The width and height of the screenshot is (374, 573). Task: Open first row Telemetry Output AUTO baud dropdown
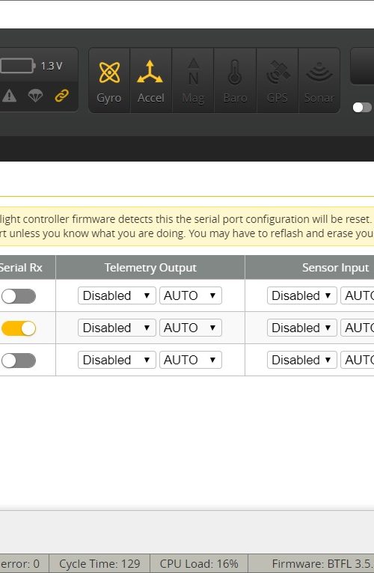(191, 295)
